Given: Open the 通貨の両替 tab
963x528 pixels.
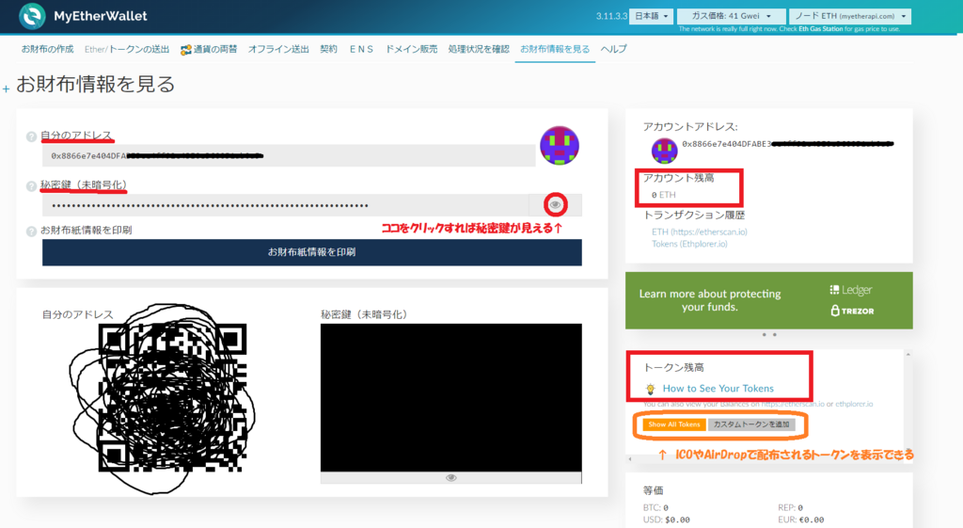Looking at the screenshot, I should [209, 49].
